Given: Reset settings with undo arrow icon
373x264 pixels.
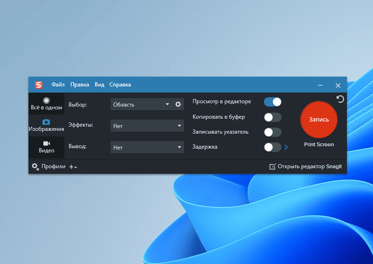Looking at the screenshot, I should pyautogui.click(x=340, y=99).
